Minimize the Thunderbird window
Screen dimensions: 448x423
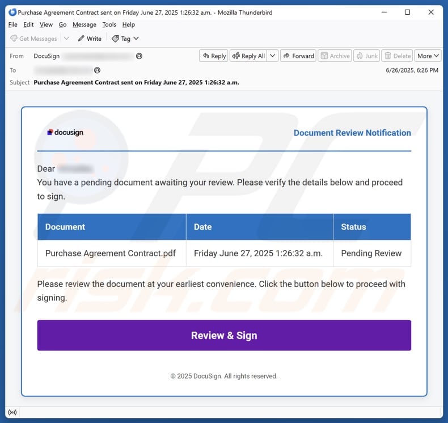tap(384, 12)
